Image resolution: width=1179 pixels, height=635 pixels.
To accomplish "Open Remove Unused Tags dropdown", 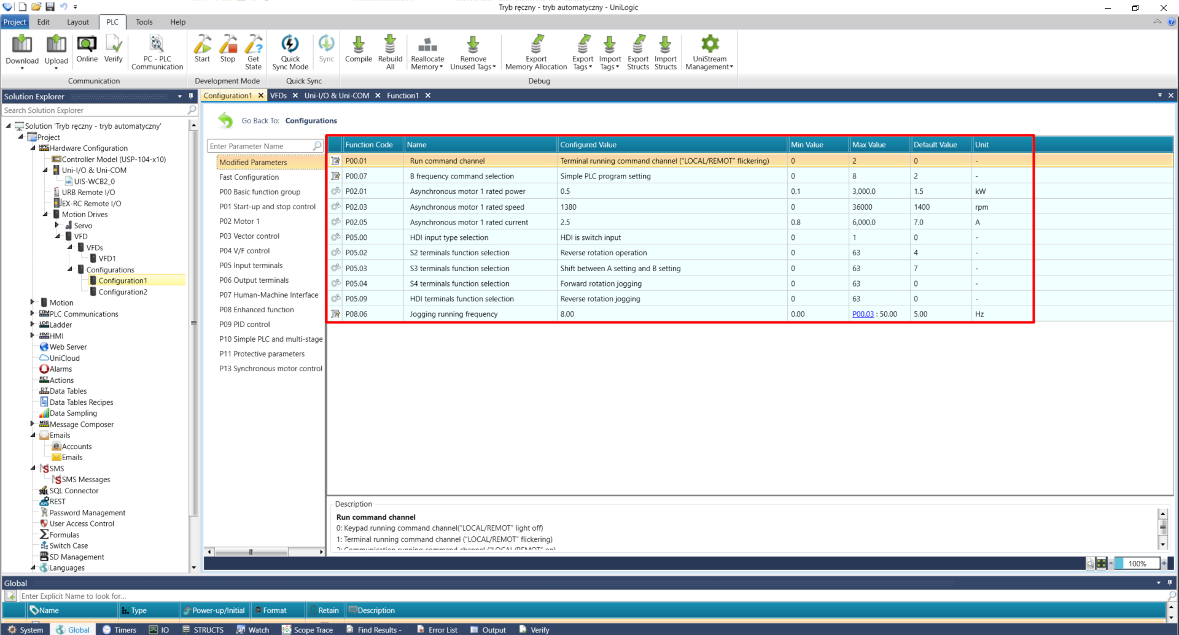I will 473,52.
